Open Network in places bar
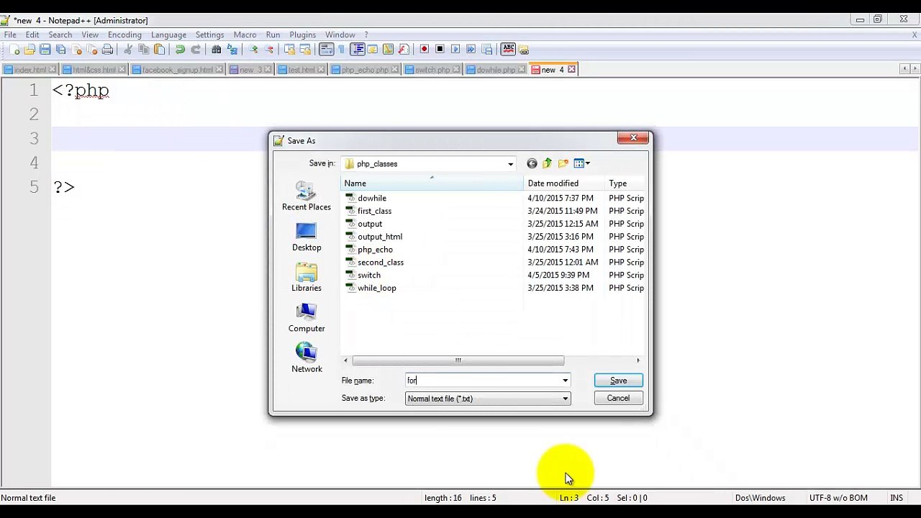 click(307, 358)
